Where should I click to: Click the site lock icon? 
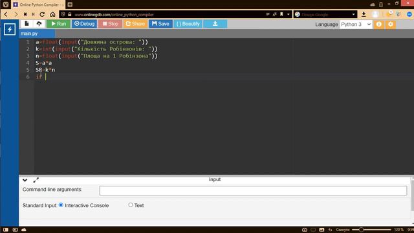[x=70, y=14]
